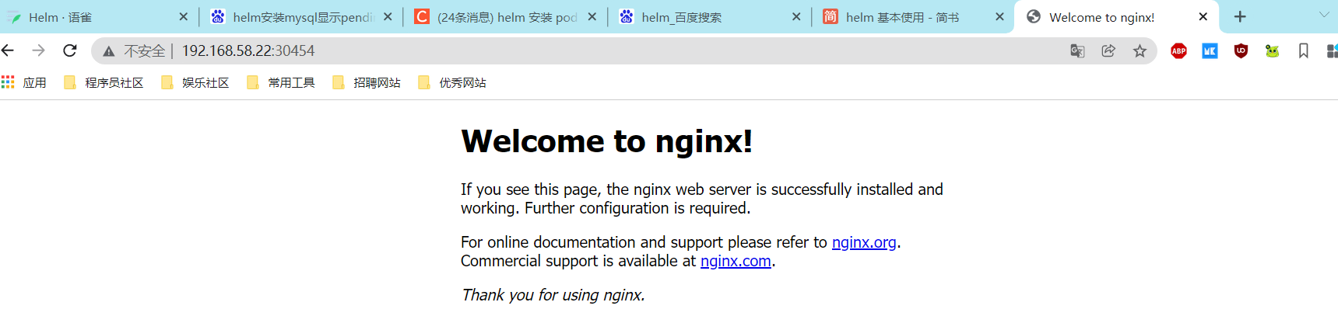The width and height of the screenshot is (1338, 323).
Task: Close the helm_百度搜索 tab
Action: pyautogui.click(x=796, y=16)
